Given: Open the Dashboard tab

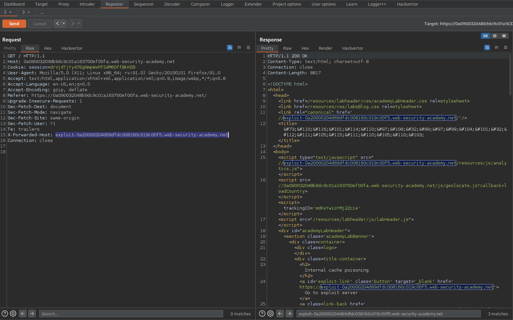Looking at the screenshot, I should click(14, 4).
